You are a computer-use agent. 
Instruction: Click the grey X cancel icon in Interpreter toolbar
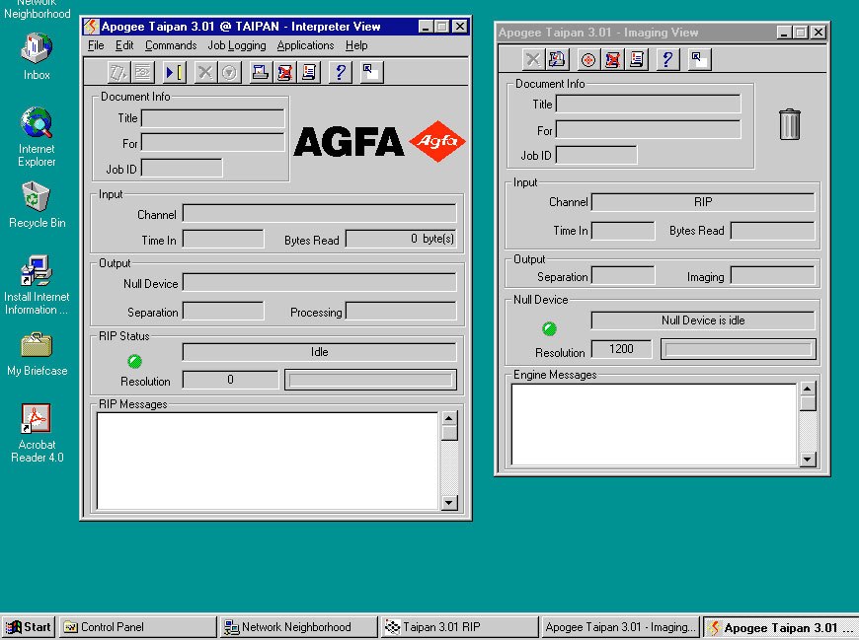pyautogui.click(x=205, y=72)
